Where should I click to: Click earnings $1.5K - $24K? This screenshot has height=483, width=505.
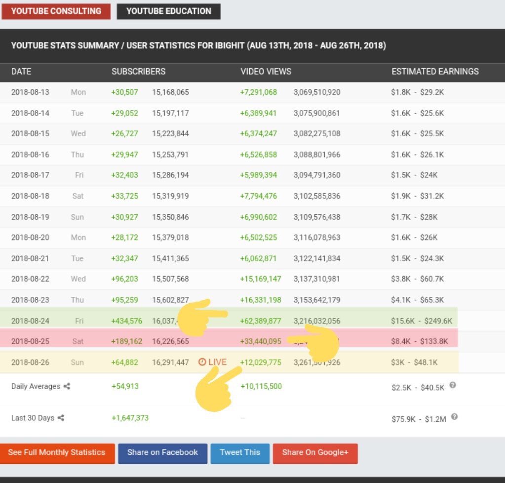coord(414,175)
